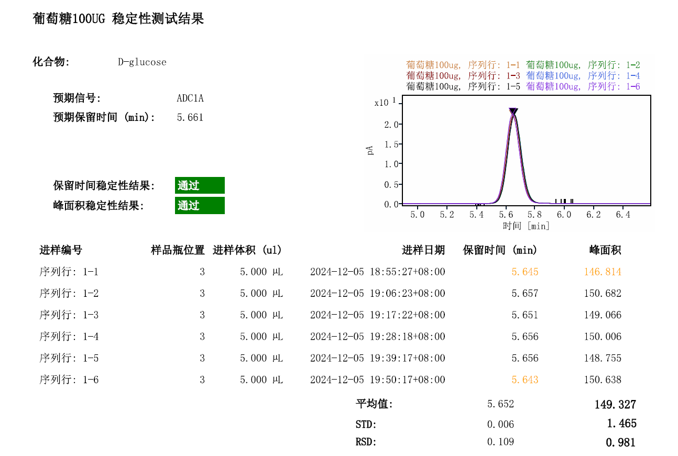The image size is (678, 456).
Task: Click the 平均值 summary label
Action: tap(375, 404)
